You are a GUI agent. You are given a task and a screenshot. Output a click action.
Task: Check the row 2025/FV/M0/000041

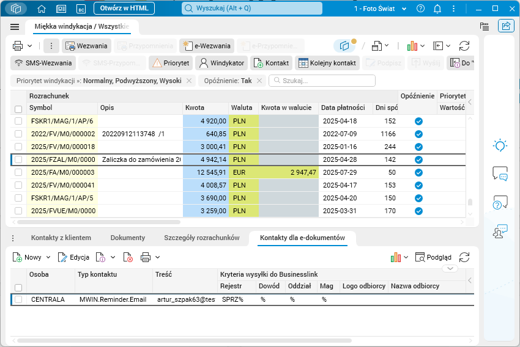pos(18,185)
